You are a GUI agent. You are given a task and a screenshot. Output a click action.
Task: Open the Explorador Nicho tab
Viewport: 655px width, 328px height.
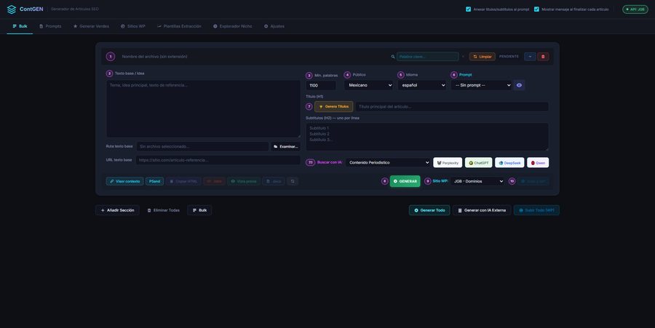point(233,26)
